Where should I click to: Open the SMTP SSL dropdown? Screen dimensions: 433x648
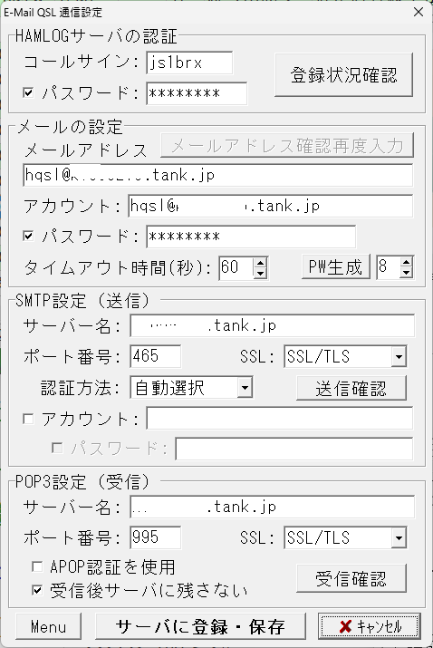point(399,357)
